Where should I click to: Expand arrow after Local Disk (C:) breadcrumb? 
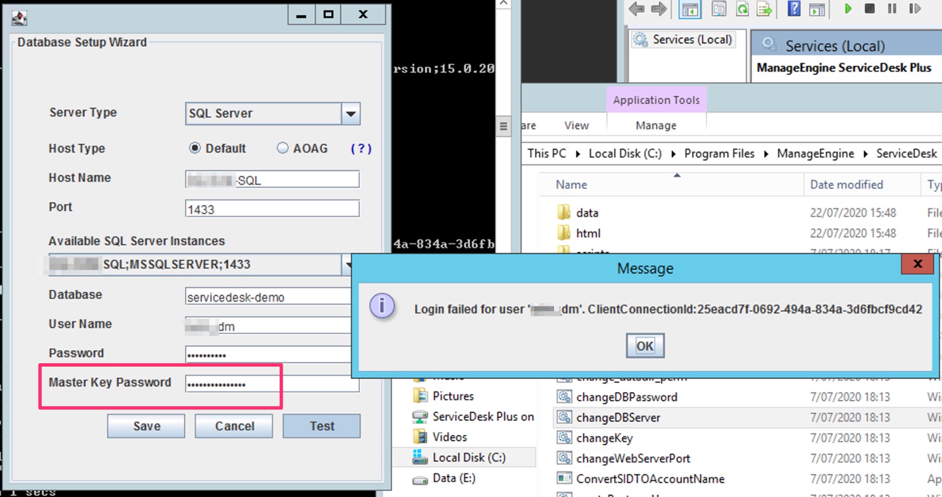(x=673, y=154)
